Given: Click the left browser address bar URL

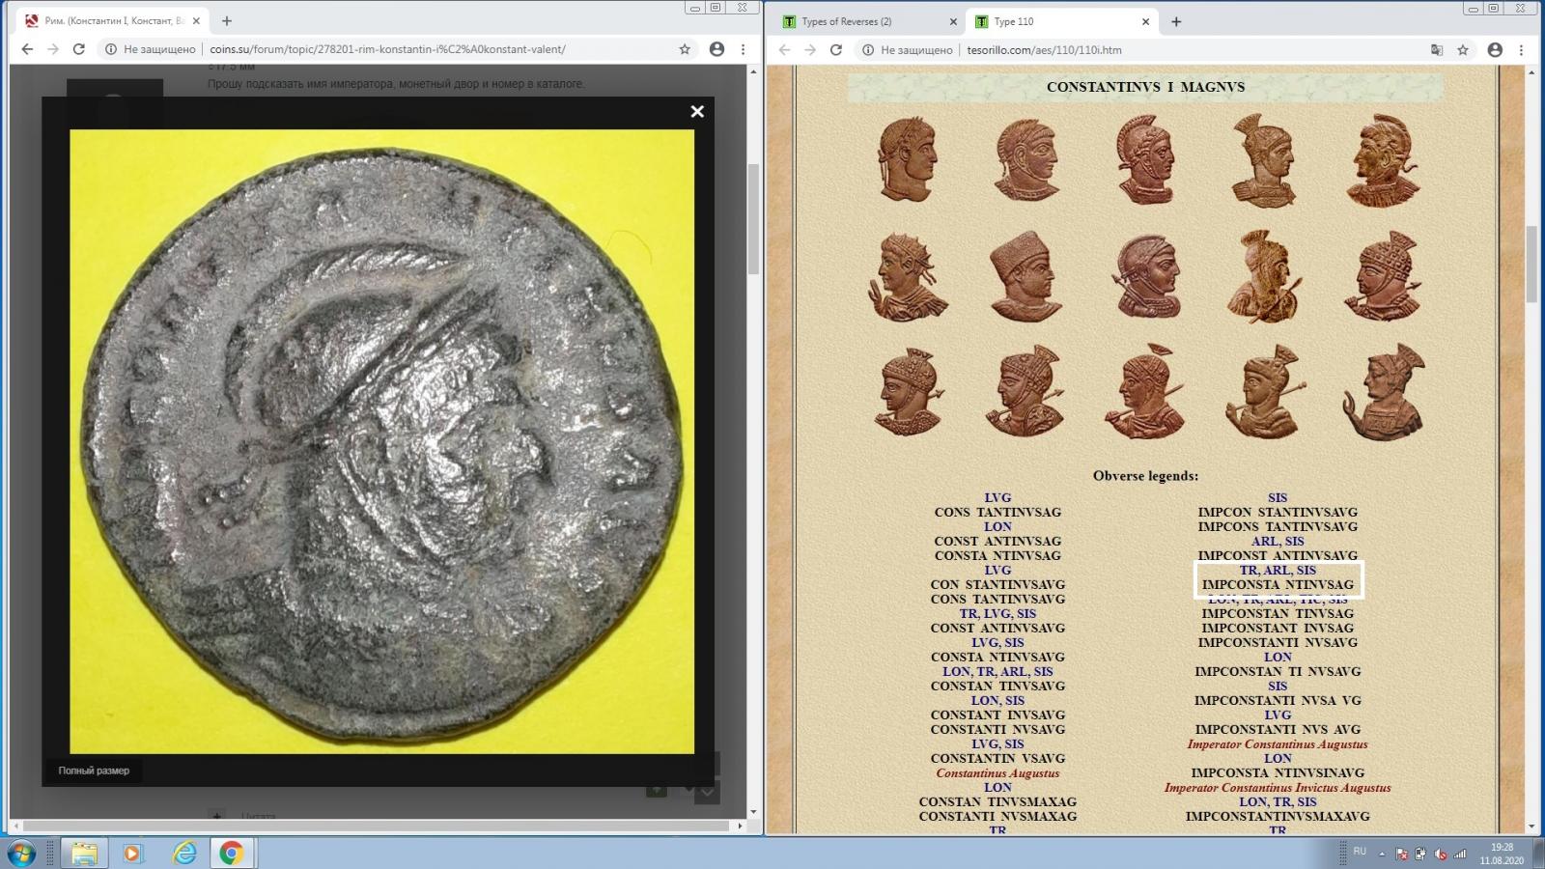Looking at the screenshot, I should tap(386, 49).
